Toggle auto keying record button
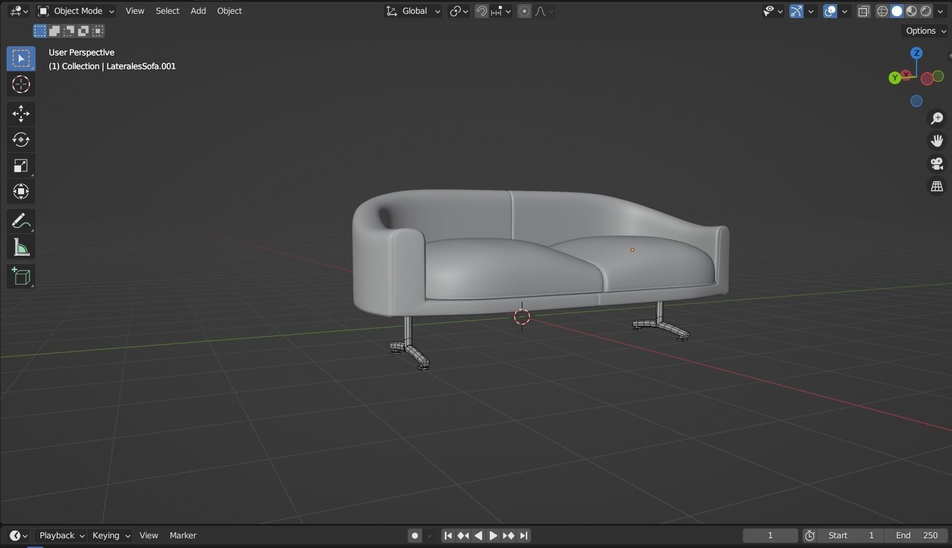Screen dimensions: 952x548 tap(415, 535)
